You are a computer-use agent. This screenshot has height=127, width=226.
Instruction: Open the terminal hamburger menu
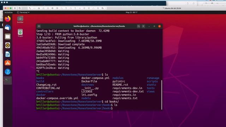(x=143, y=26)
